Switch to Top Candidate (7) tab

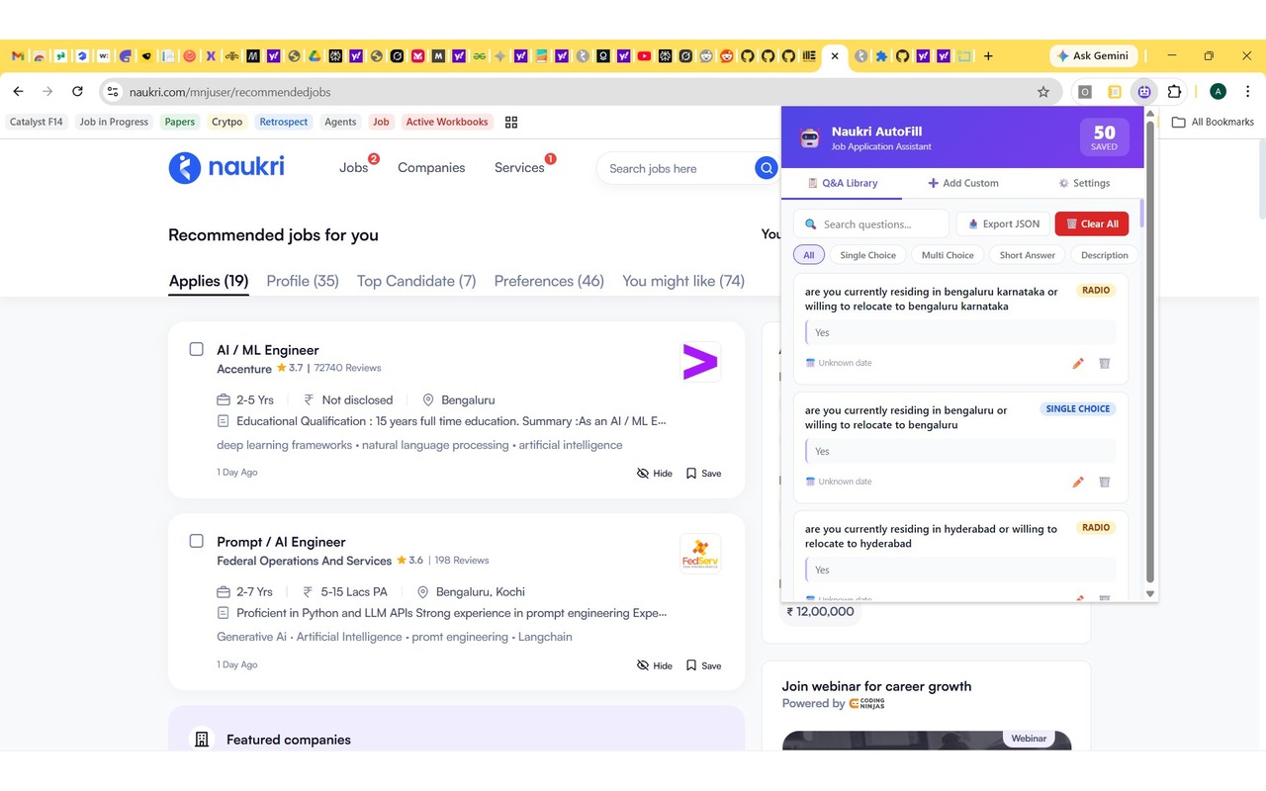(416, 281)
